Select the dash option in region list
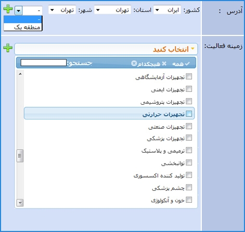This screenshot has height=232, width=245. pos(23,19)
